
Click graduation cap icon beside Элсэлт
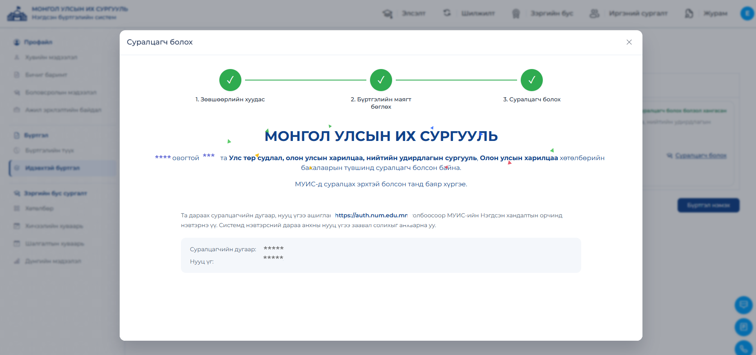[388, 13]
